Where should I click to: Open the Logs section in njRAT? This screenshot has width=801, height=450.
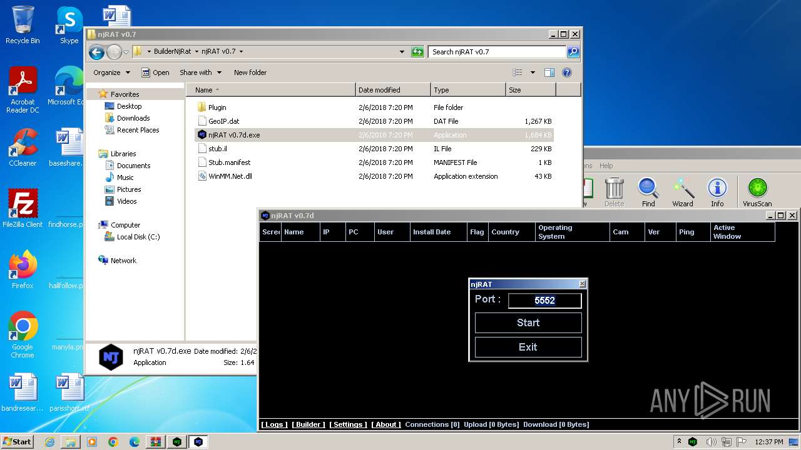coord(274,424)
